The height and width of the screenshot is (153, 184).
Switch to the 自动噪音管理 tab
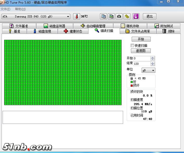(93, 26)
